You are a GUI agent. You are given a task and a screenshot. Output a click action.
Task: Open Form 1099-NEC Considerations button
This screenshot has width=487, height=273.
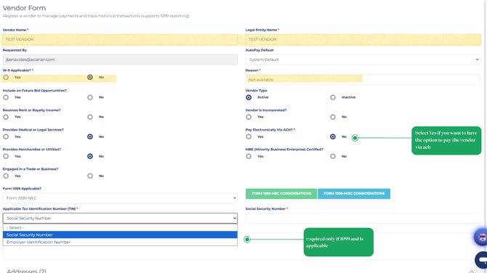(281, 194)
